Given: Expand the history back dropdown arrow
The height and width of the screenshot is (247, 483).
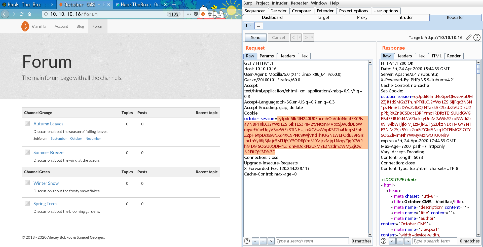Looking at the screenshot, I should pos(299,38).
